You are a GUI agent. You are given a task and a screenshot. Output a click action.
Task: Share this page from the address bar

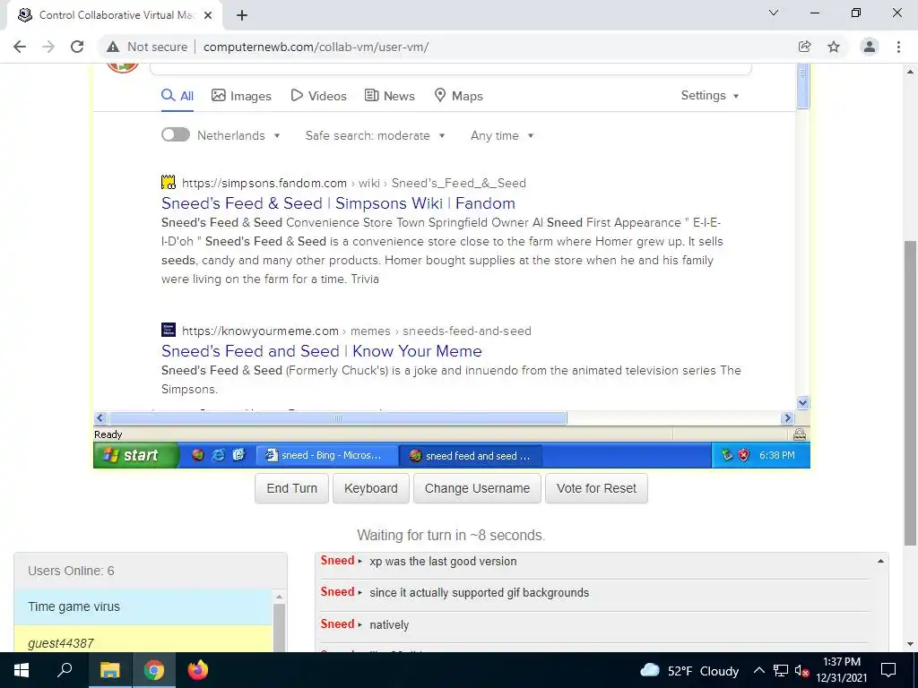[804, 47]
